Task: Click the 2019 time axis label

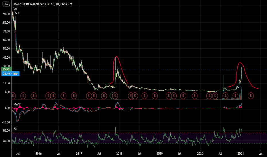Action: [160, 154]
